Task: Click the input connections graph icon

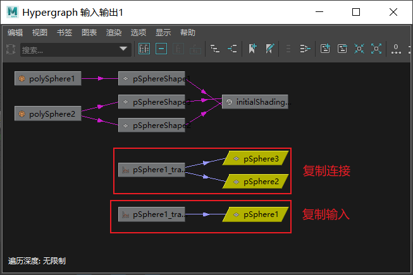Action: click(215, 49)
